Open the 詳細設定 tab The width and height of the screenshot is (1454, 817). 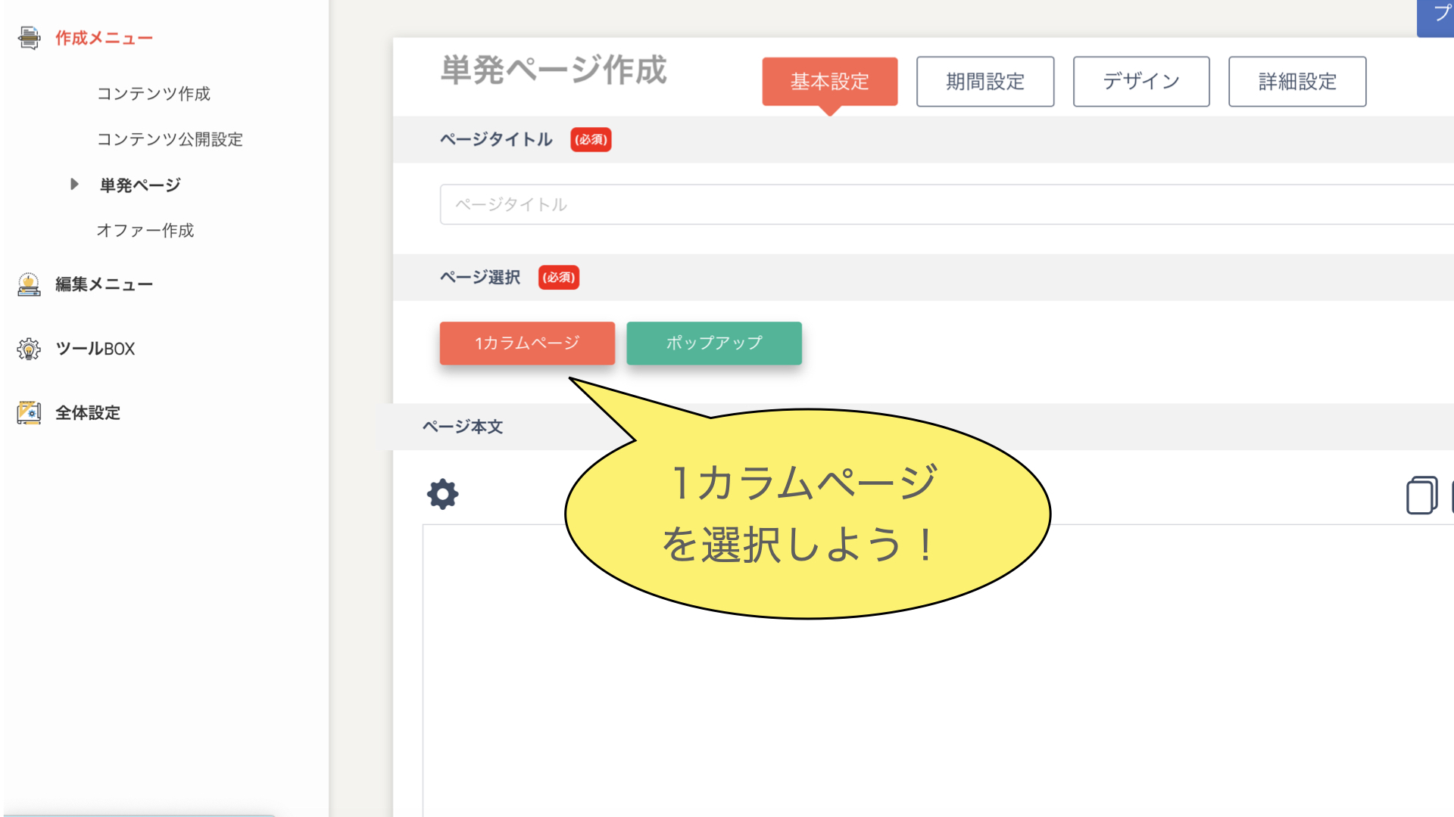tap(1296, 82)
